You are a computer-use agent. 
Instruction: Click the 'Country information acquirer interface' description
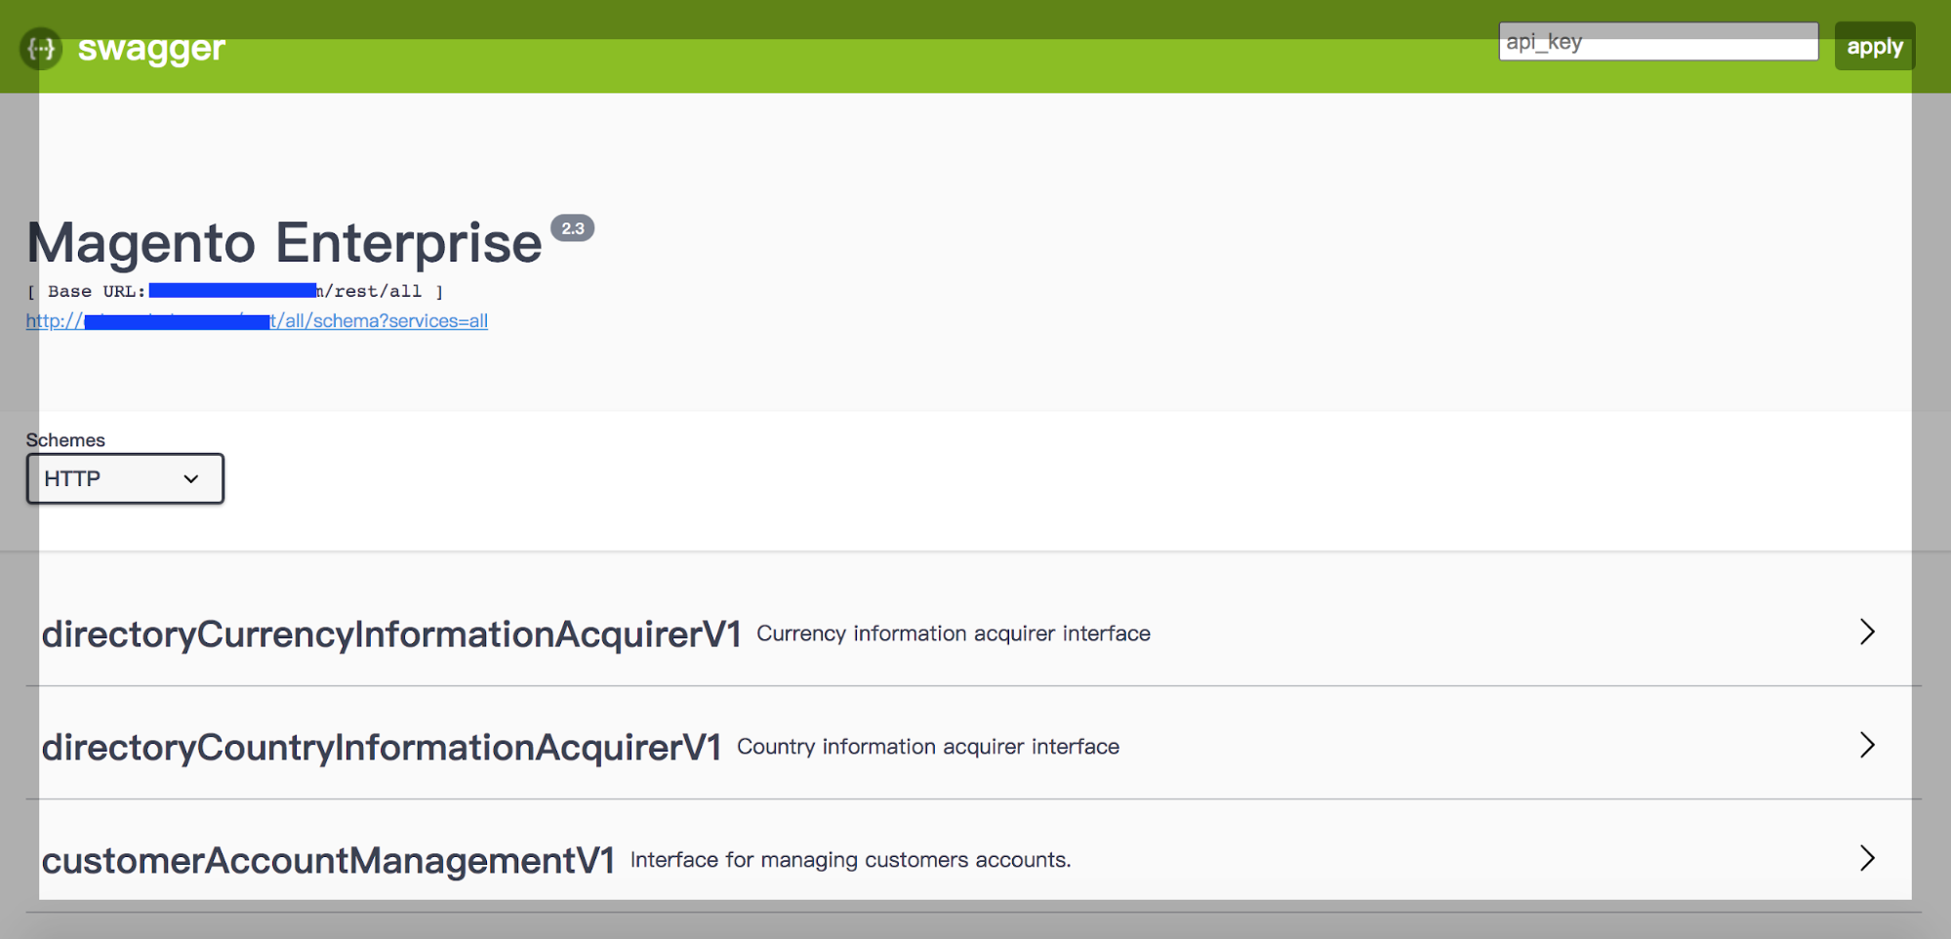pos(927,747)
